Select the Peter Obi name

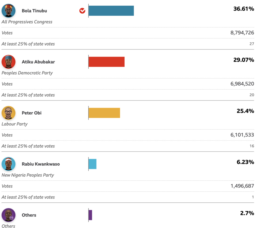pos(32,113)
